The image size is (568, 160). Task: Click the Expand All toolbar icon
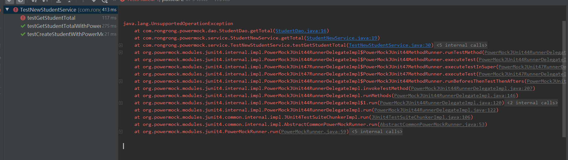58,1
